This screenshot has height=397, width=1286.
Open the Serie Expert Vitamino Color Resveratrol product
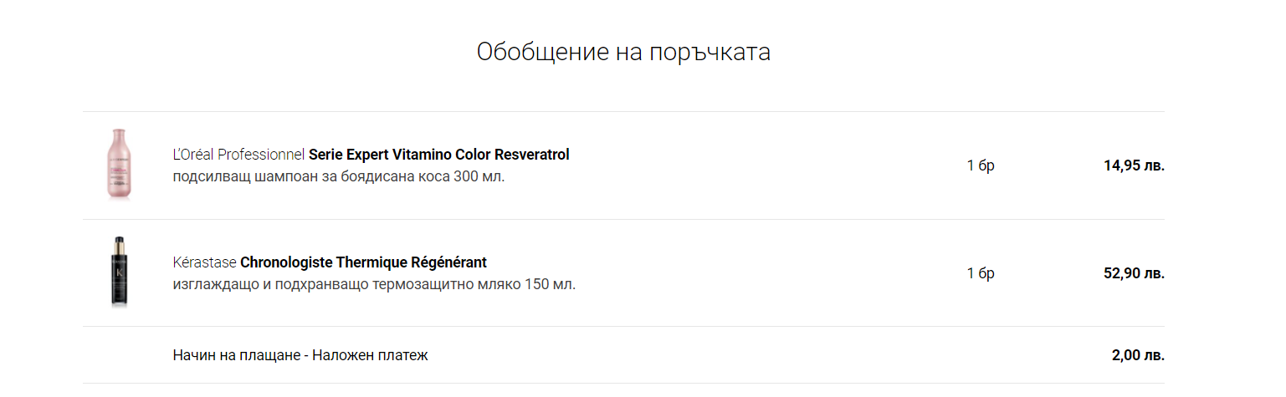438,155
